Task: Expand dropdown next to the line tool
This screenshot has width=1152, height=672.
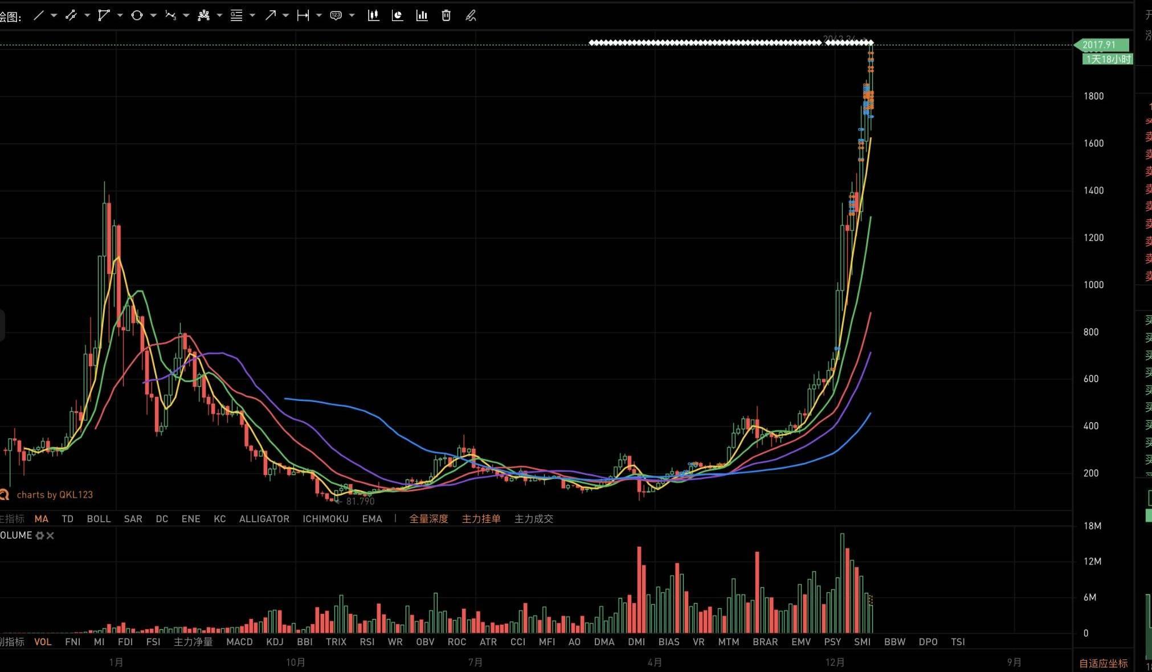Action: click(54, 16)
